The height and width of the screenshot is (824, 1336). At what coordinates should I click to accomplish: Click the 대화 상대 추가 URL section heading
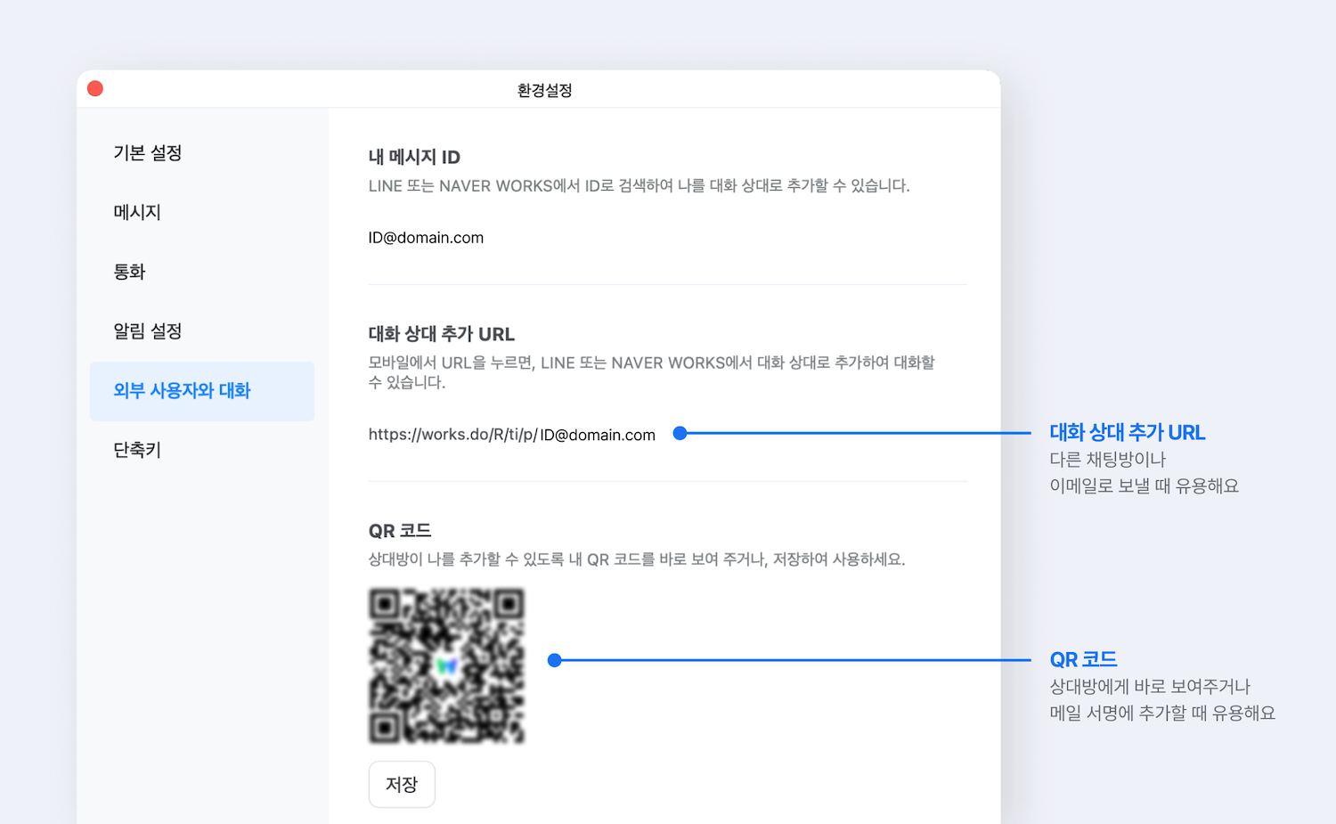pos(441,334)
